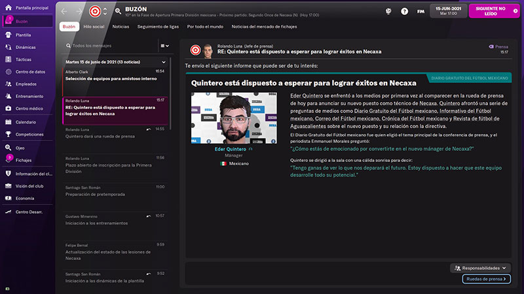
Task: Open message Selección de equipos para amistoso interno
Action: 116,81
